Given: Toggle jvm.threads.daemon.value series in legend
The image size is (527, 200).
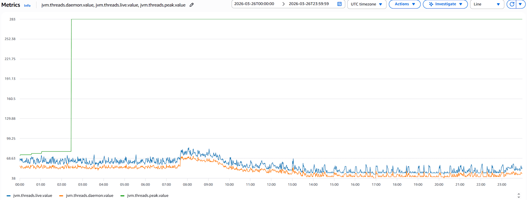Looking at the screenshot, I should coord(90,196).
